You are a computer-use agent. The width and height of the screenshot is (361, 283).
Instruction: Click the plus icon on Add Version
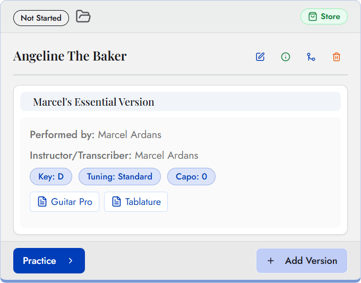(271, 261)
